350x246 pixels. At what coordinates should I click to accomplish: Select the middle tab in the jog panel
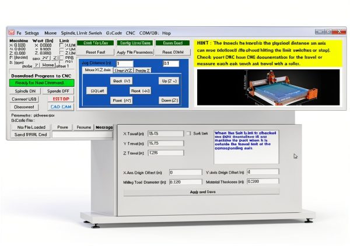pos(124,71)
